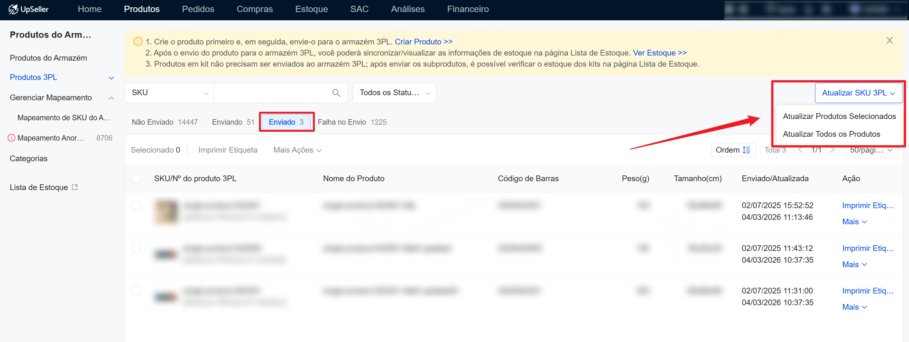
Task: Click into the SKU search field
Action: coord(272,93)
